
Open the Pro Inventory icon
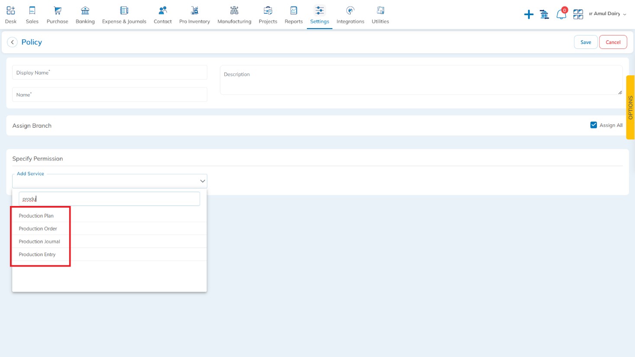195,10
